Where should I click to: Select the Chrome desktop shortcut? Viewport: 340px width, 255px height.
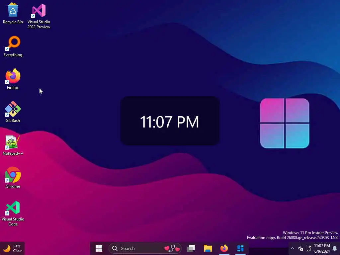click(x=13, y=177)
